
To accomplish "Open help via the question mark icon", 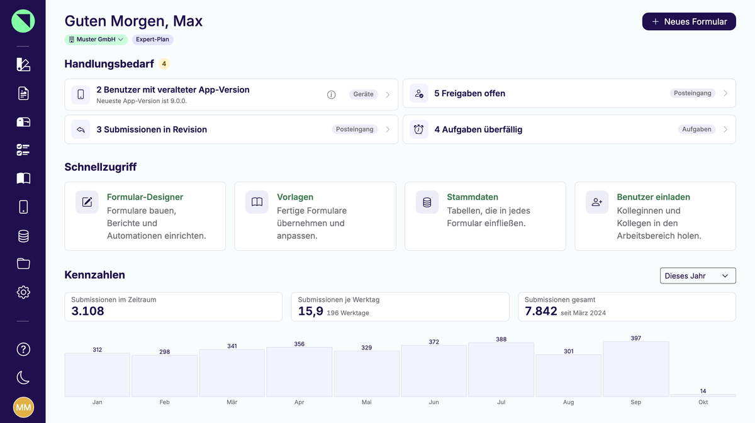I will point(23,349).
